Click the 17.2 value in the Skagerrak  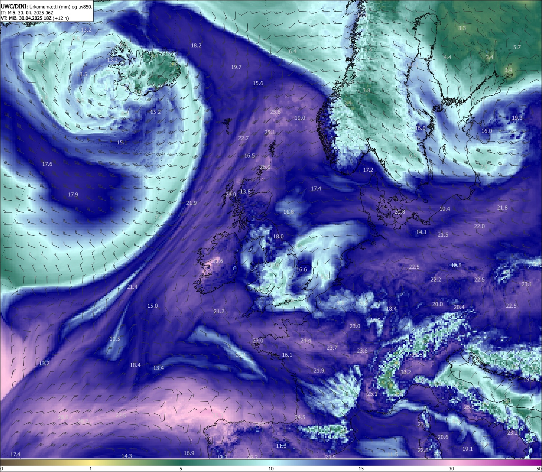click(368, 170)
